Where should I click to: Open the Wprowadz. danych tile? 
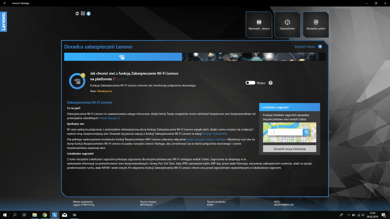pos(259,25)
